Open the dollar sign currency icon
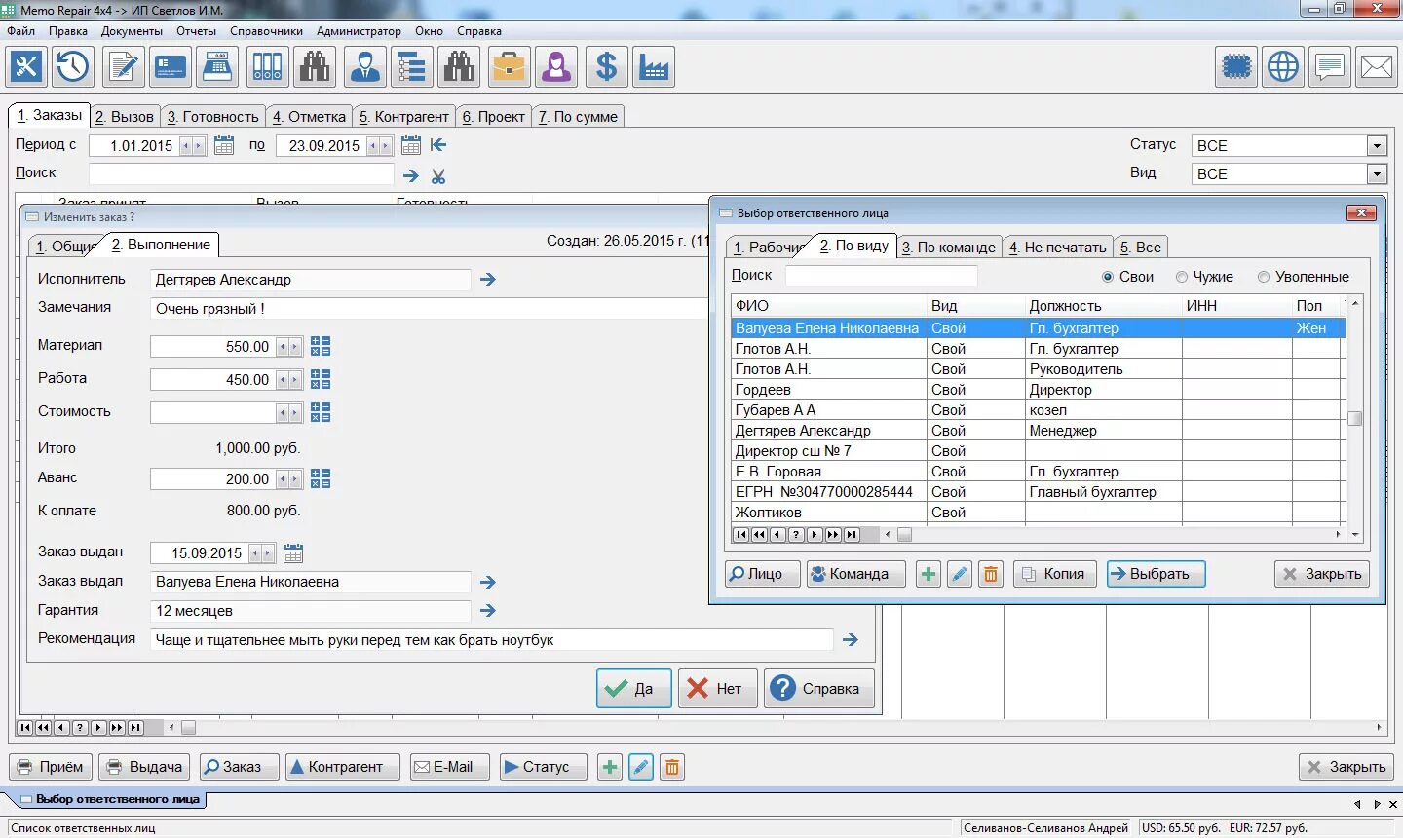Image resolution: width=1403 pixels, height=838 pixels. click(606, 67)
